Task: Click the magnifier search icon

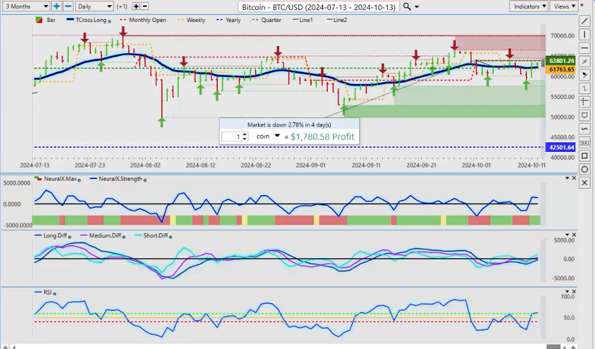Action: pyautogui.click(x=406, y=6)
